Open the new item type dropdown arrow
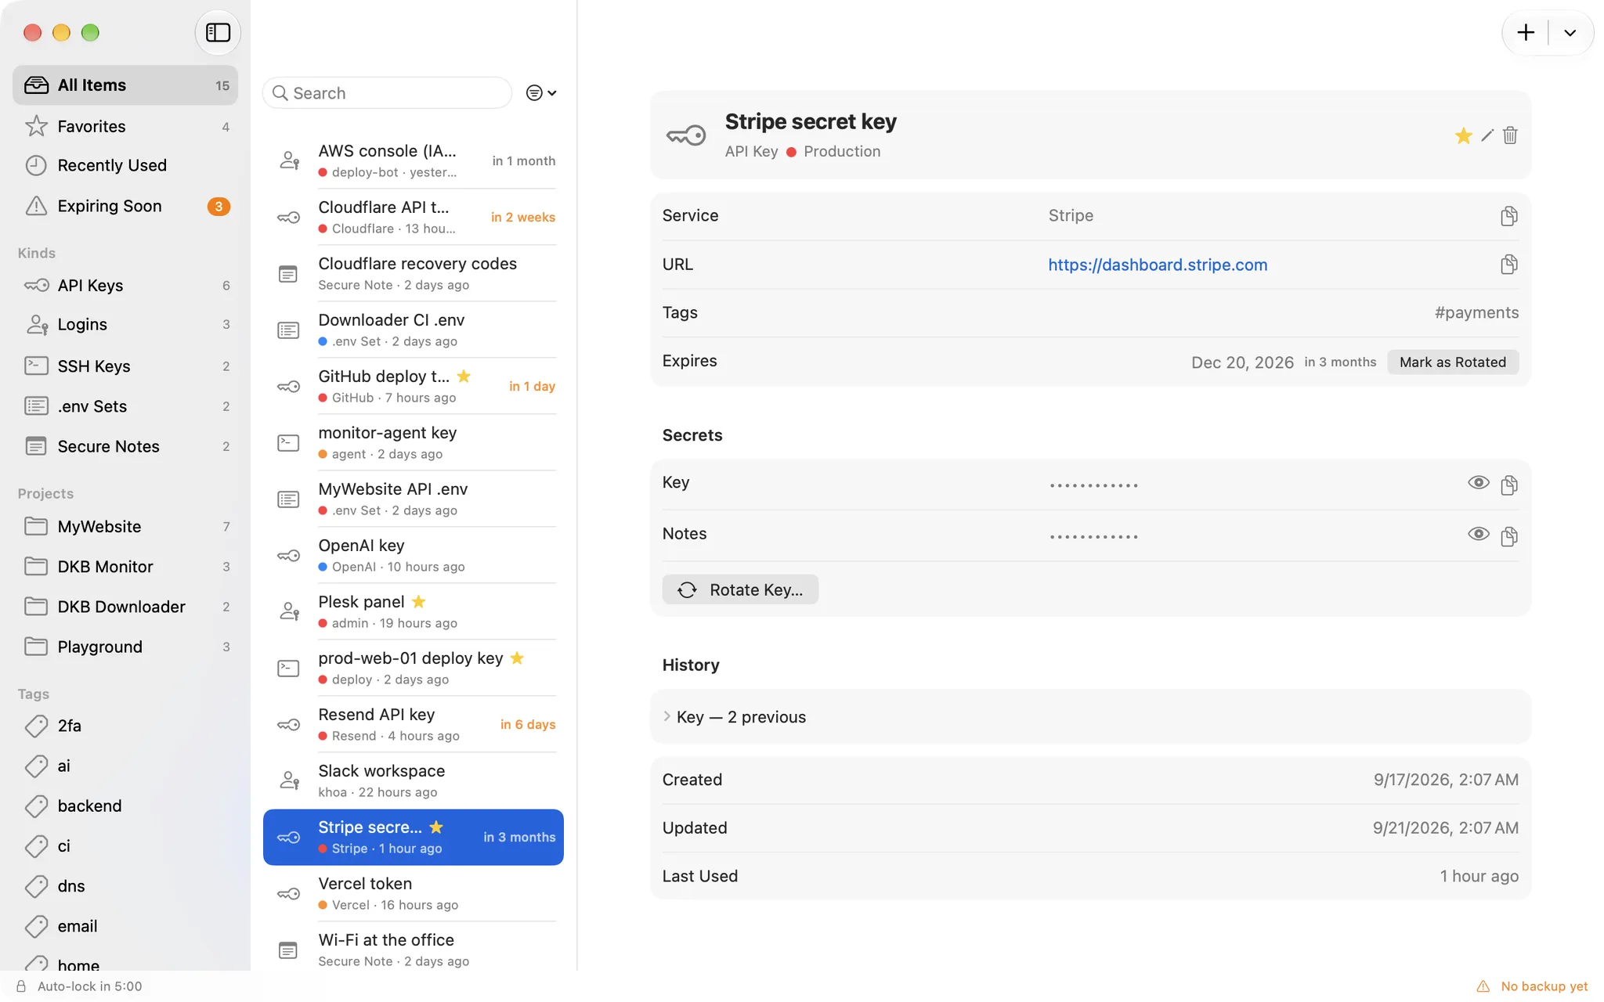 coord(1570,32)
